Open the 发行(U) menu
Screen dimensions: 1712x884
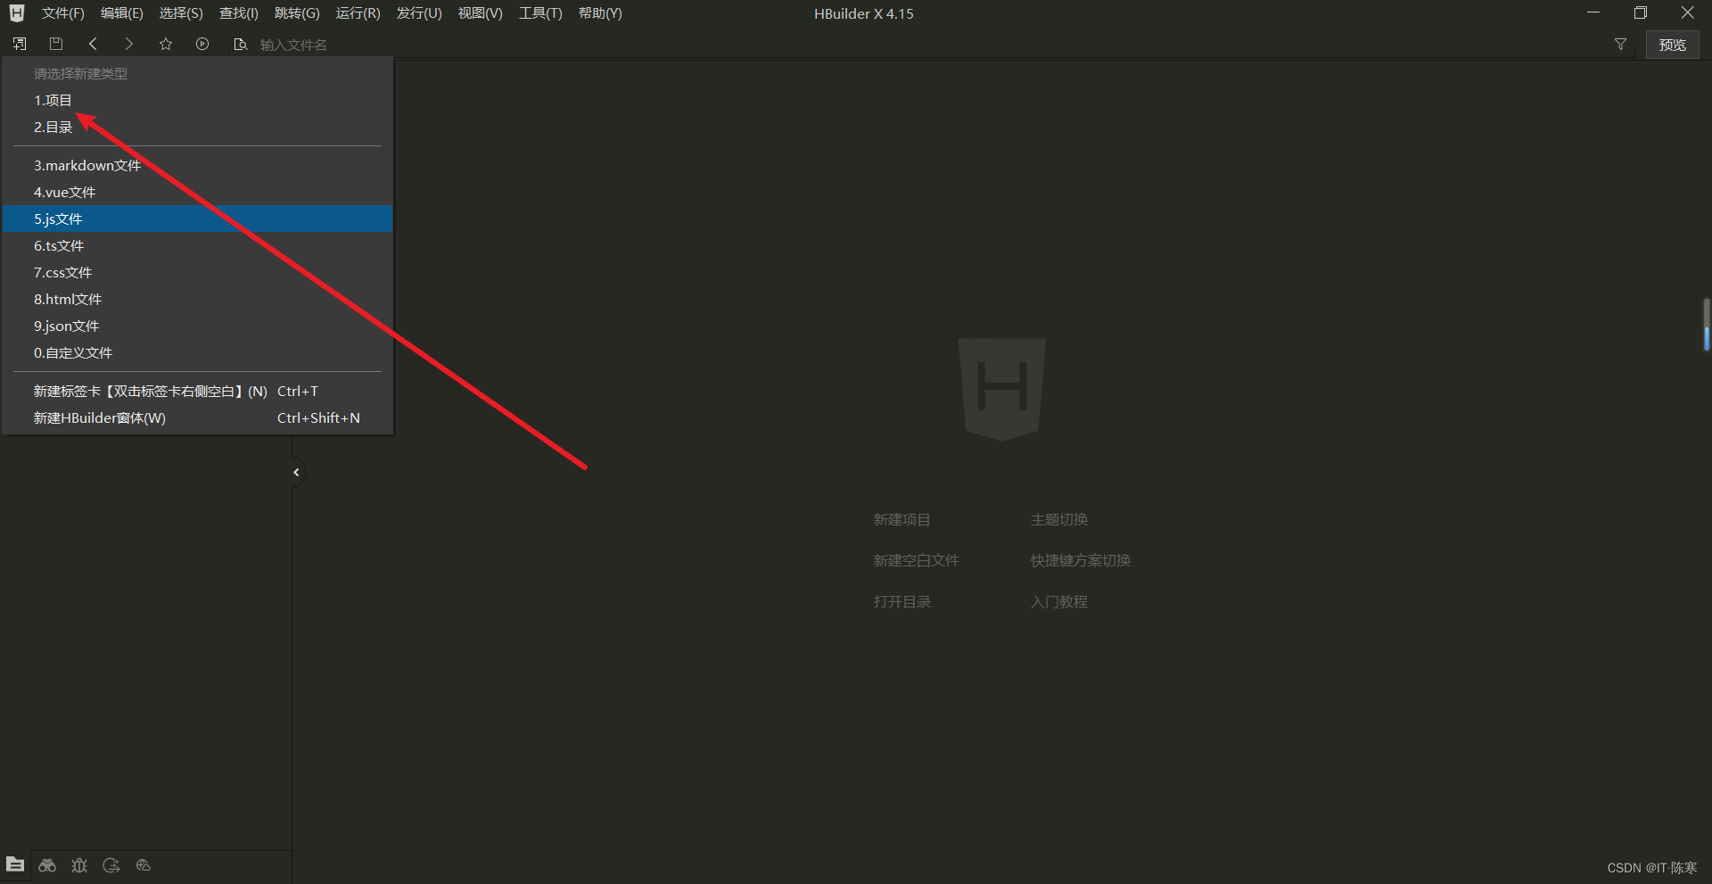tap(419, 13)
